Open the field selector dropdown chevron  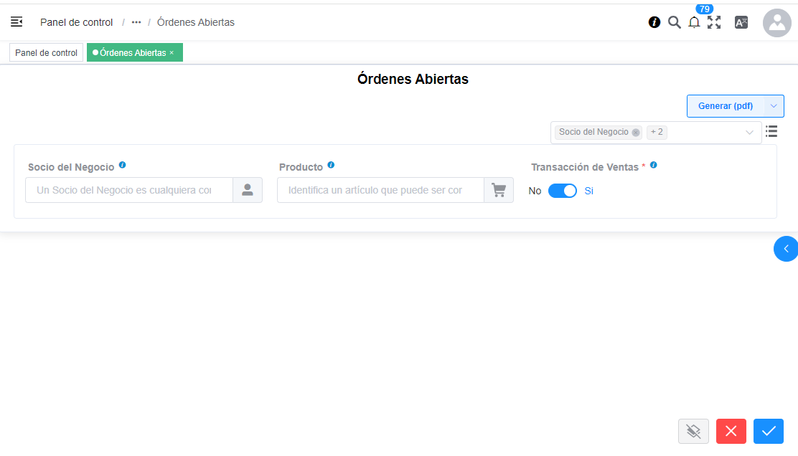pyautogui.click(x=749, y=133)
